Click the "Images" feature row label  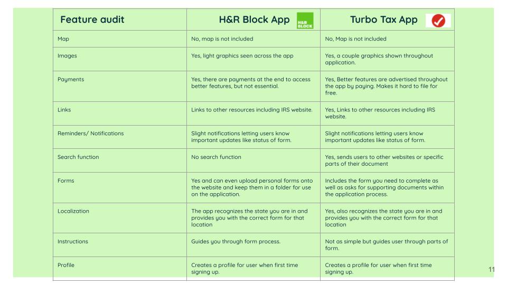pyautogui.click(x=67, y=56)
